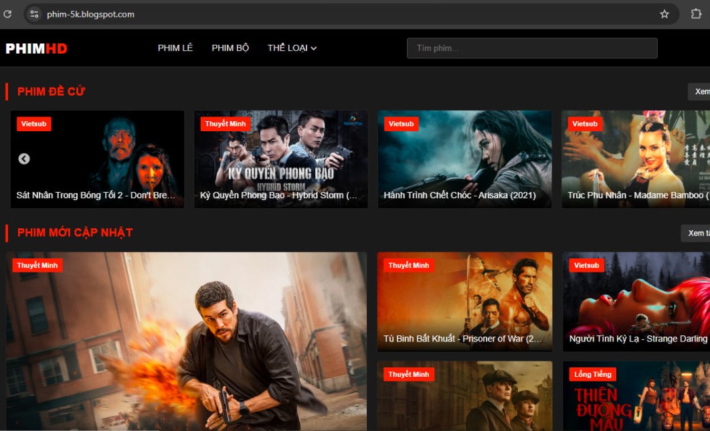Open Kỳ Quyền Phong Bạo - Hybrid Storm title
This screenshot has height=431, width=710.
click(279, 195)
